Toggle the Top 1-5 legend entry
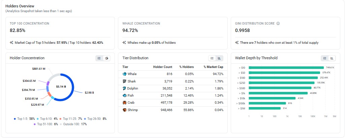The image size is (346, 138). (24, 118)
